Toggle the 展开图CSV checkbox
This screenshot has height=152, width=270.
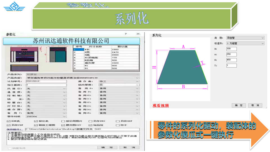pyautogui.click(x=63, y=125)
